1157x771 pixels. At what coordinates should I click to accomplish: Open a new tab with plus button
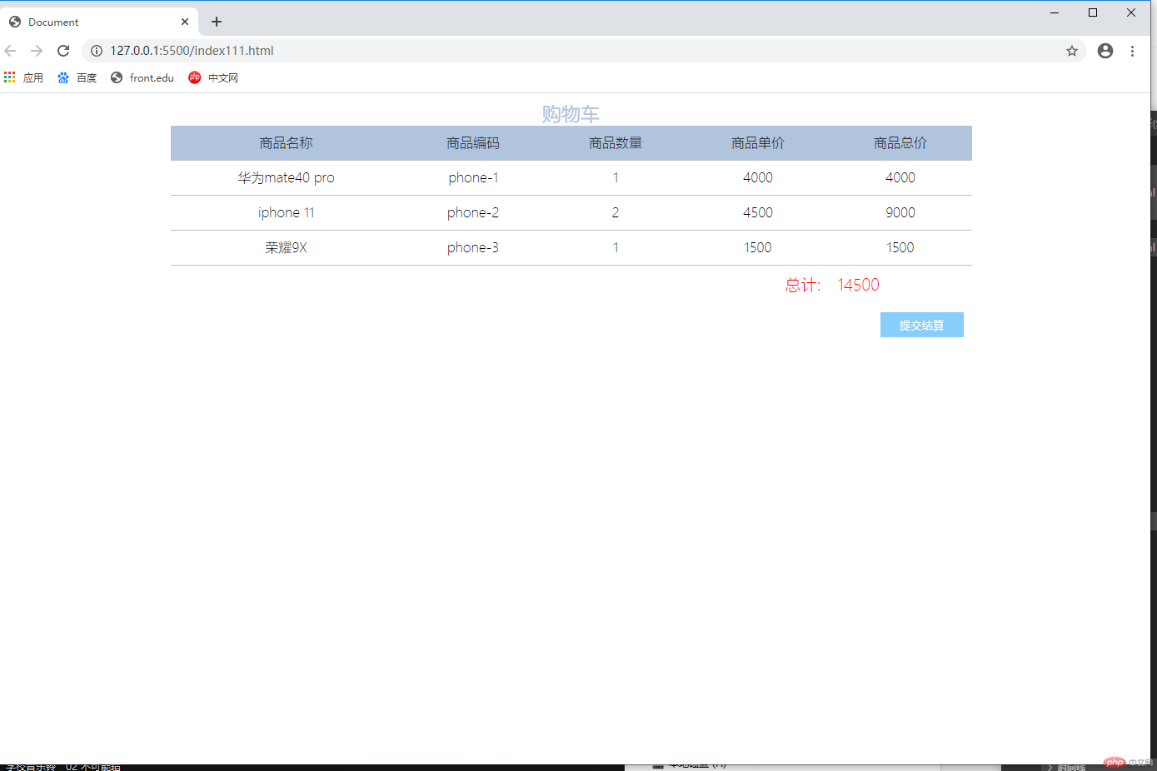217,22
